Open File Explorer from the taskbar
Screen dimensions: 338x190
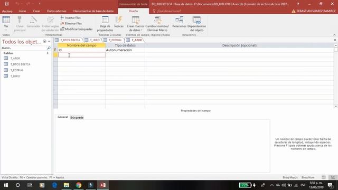pos(67,185)
